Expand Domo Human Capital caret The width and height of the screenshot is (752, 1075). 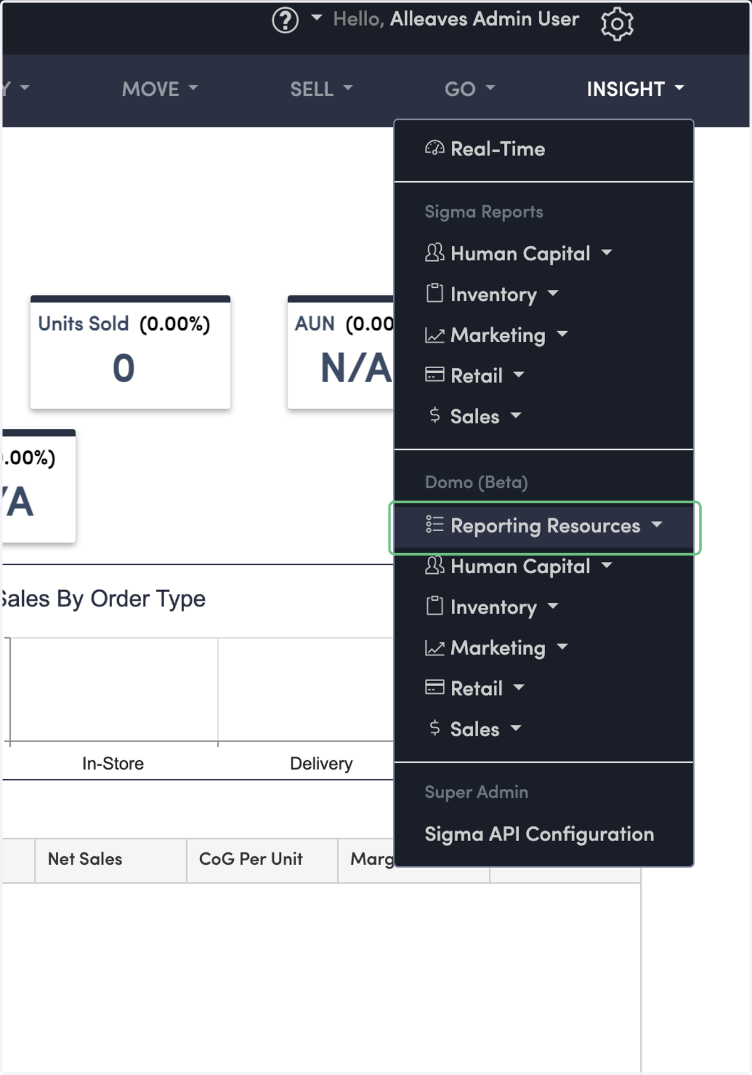click(606, 566)
